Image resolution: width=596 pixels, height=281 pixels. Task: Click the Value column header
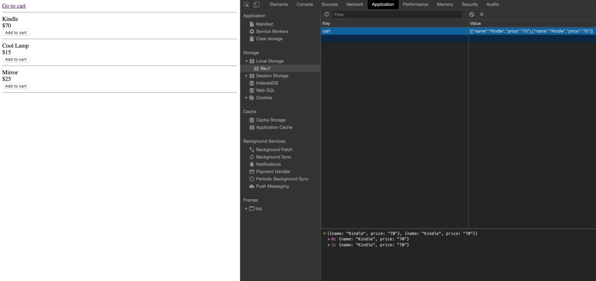point(532,23)
